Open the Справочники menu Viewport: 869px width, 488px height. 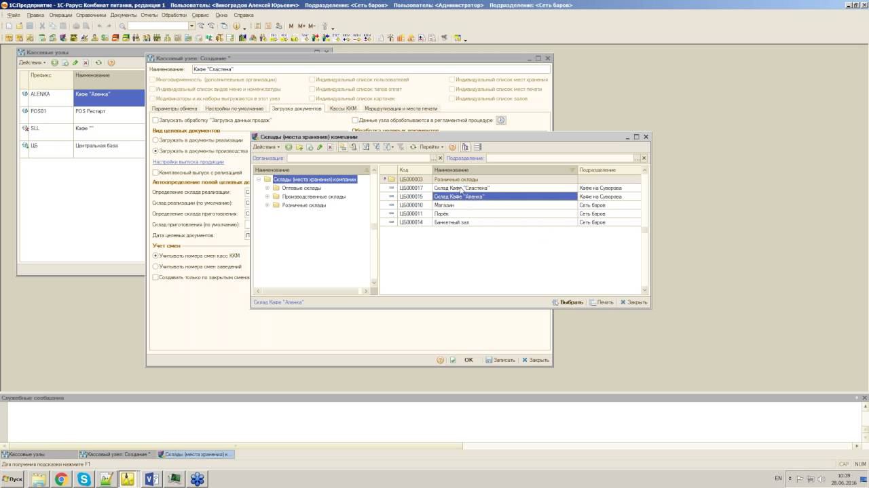[91, 15]
